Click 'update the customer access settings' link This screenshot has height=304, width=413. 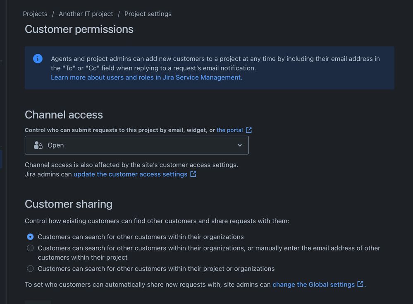pos(130,174)
